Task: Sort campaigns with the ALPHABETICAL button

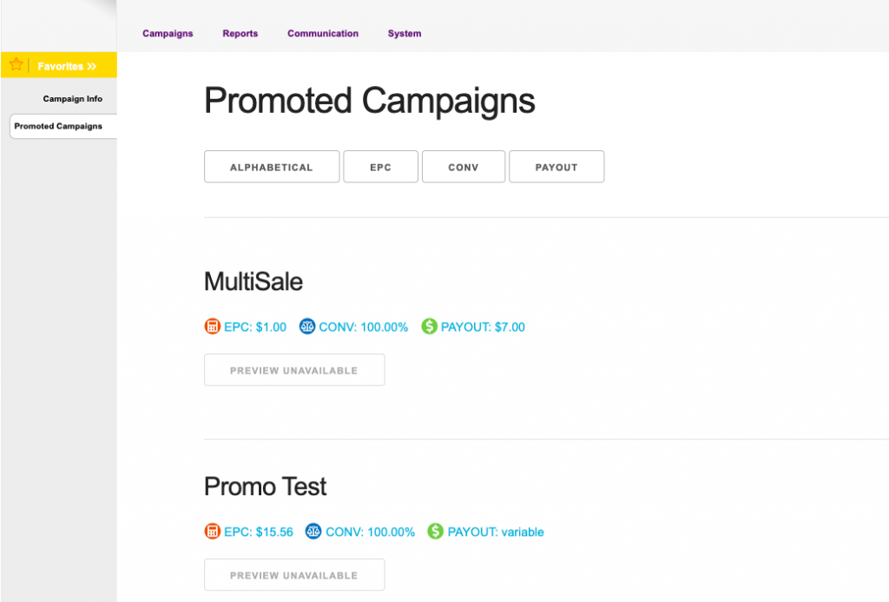Action: [x=272, y=167]
